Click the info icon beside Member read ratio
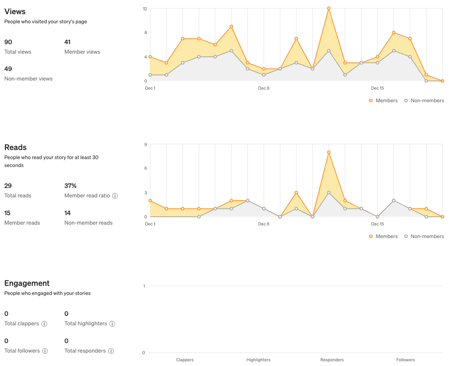456x366 pixels. [x=115, y=195]
